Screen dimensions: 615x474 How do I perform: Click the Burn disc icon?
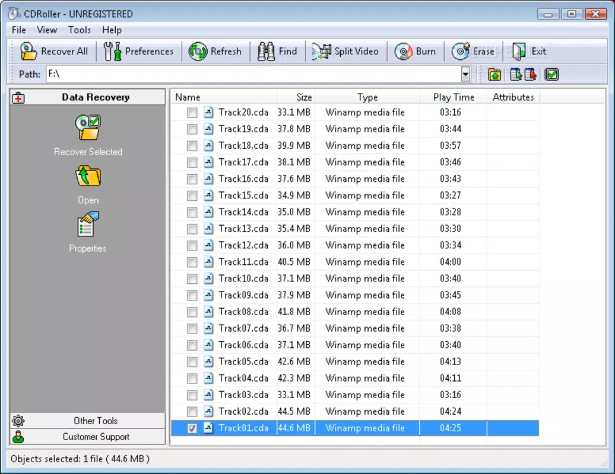(x=404, y=52)
